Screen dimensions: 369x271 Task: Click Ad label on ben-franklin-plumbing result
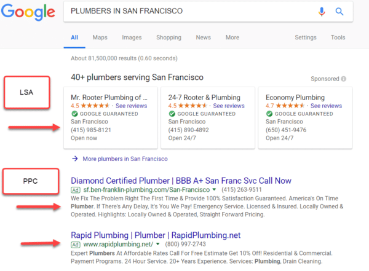point(76,190)
